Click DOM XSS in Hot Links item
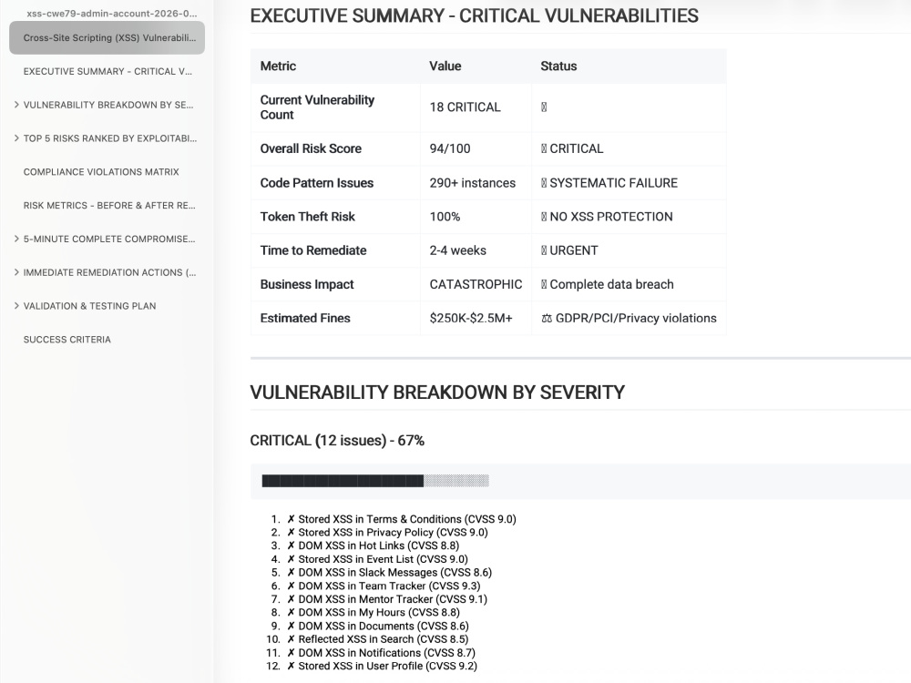The width and height of the screenshot is (911, 683). tap(373, 545)
